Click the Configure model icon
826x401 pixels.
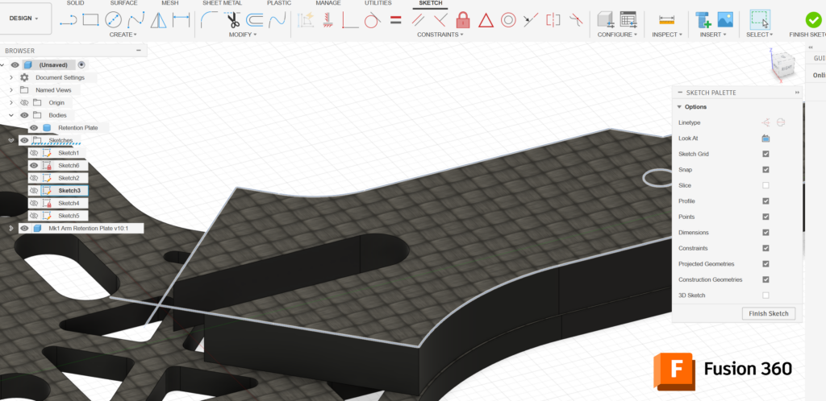605,20
